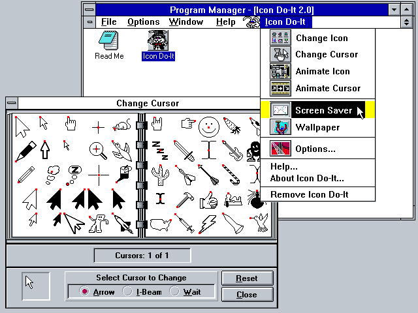Click the Close button in Change Cursor
Viewport: 418px width, 313px height.
(247, 295)
